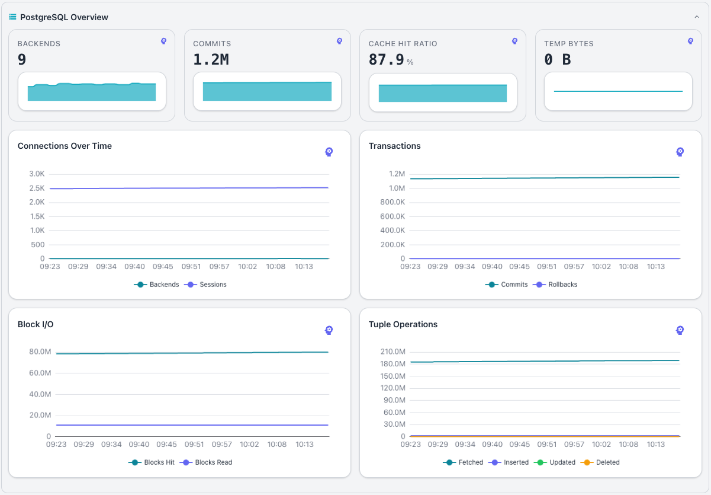Screen dimensions: 711x495
Task: Click the Cache Hit Ratio sparkline chart
Action: tap(443, 93)
